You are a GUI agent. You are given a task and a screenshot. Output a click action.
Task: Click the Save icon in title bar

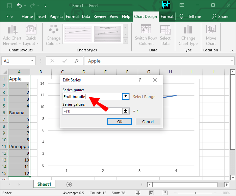click(9, 5)
